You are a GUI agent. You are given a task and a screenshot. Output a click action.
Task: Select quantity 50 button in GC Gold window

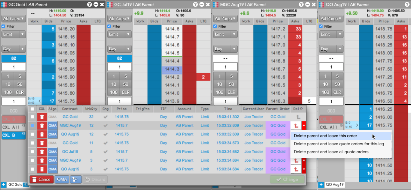20,85
